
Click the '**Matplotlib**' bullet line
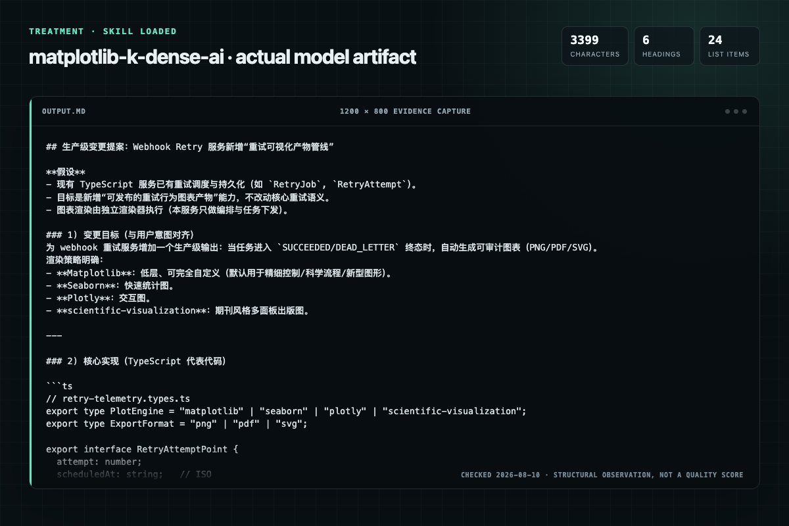(x=219, y=273)
